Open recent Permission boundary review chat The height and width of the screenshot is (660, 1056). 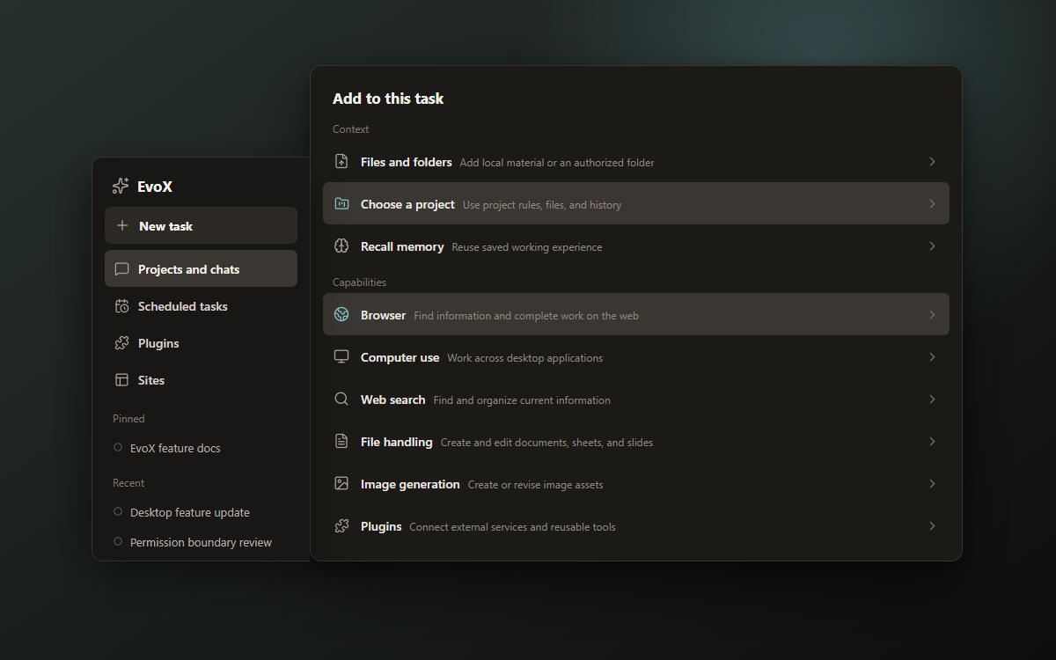pyautogui.click(x=201, y=542)
